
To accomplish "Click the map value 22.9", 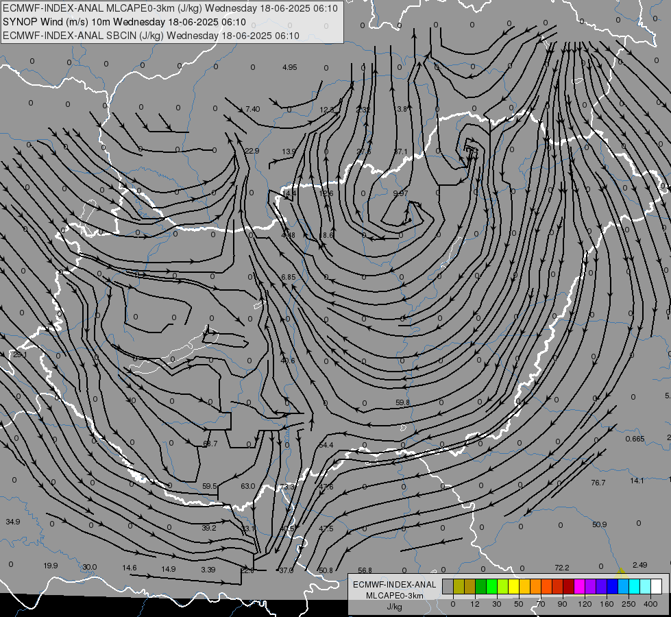I will [x=252, y=151].
